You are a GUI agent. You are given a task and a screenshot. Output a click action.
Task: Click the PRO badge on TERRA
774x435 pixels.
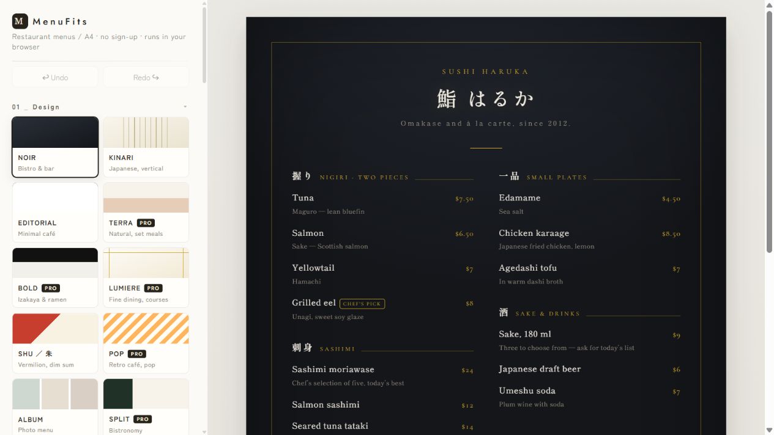click(x=146, y=223)
